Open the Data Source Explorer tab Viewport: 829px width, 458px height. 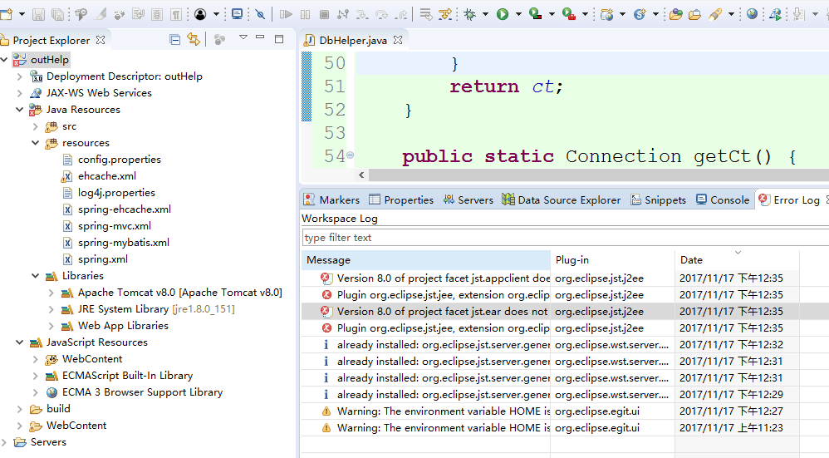562,200
